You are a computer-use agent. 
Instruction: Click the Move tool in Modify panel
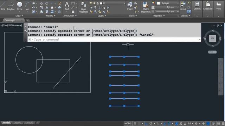click(x=41, y=3)
